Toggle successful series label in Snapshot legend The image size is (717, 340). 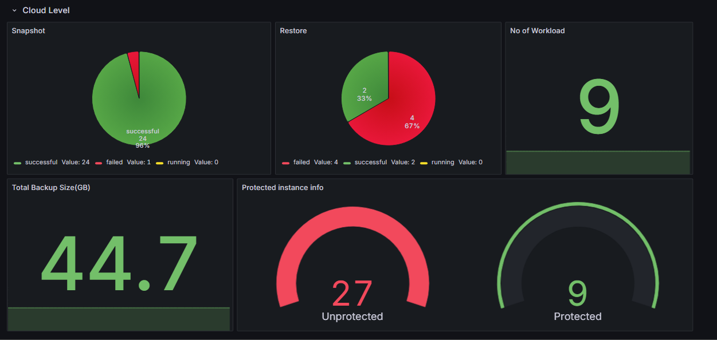(x=41, y=163)
